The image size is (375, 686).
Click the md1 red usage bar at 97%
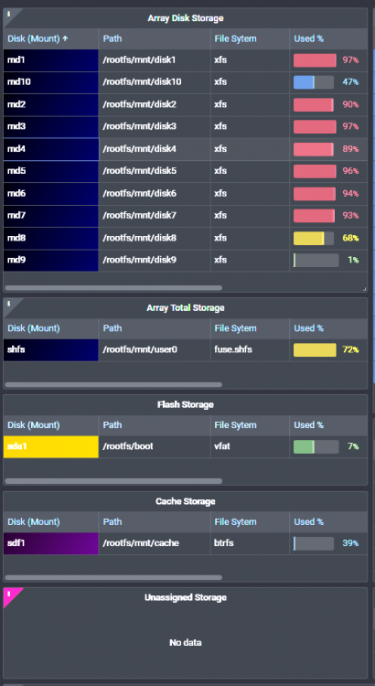coord(315,60)
